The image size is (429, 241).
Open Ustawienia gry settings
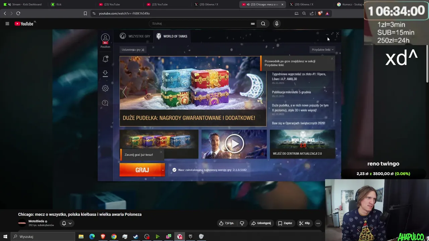[133, 50]
